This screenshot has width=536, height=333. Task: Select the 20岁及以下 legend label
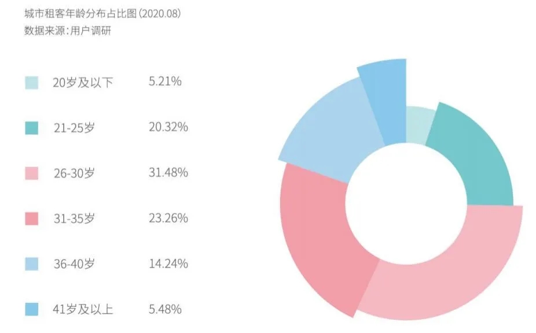pos(83,83)
